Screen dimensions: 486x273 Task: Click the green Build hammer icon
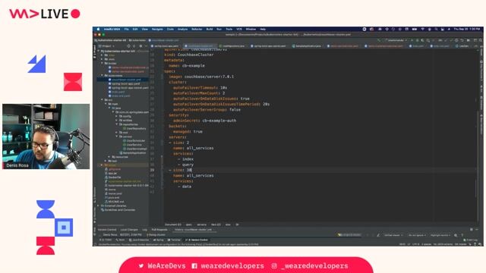[379, 40]
